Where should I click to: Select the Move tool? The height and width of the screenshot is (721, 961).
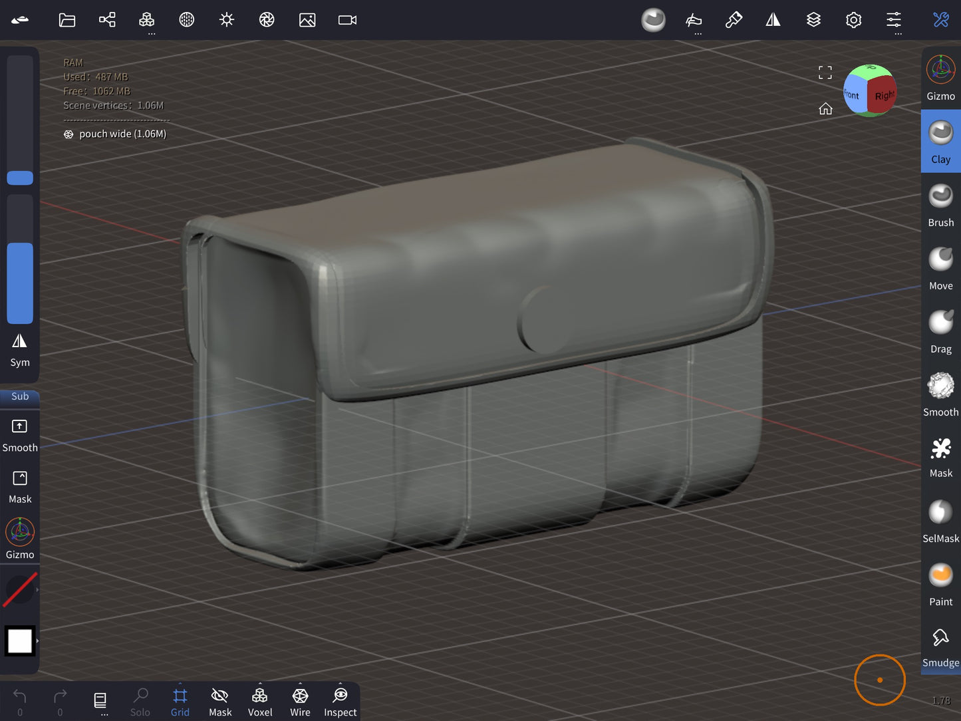pos(941,268)
